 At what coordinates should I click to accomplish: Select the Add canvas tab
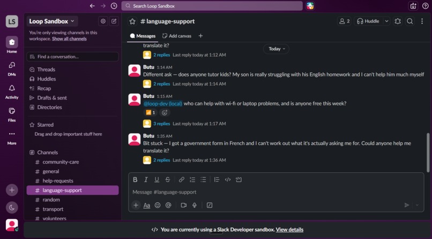[x=176, y=36]
